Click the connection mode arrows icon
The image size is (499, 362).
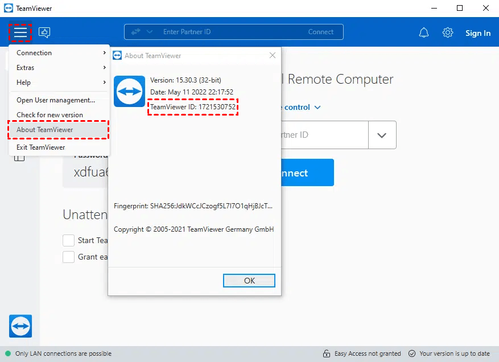coord(136,32)
